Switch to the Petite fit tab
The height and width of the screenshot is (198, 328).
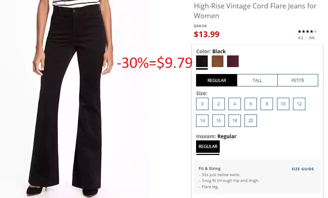click(298, 80)
